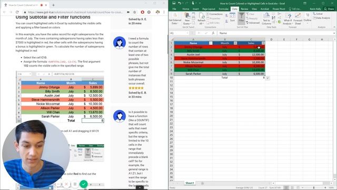Select the cell with Austin Joel
Viewport: 337px width, 190px height.
click(x=193, y=54)
